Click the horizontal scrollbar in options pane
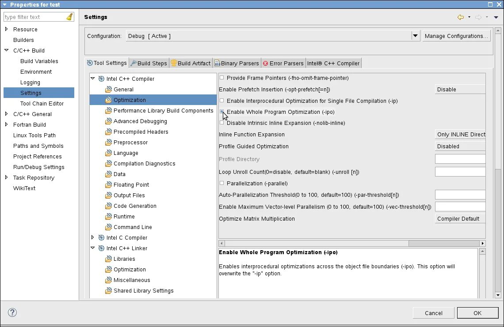This screenshot has height=327, width=504. [352, 243]
